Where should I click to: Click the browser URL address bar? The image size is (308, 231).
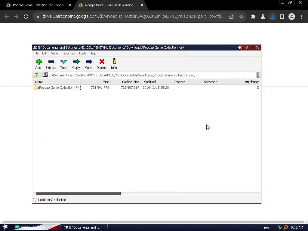(134, 16)
